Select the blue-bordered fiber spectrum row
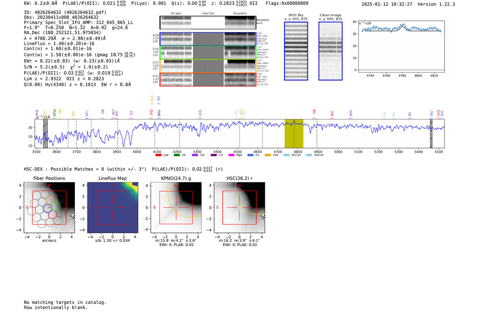The height and width of the screenshot is (326, 479). point(208,39)
